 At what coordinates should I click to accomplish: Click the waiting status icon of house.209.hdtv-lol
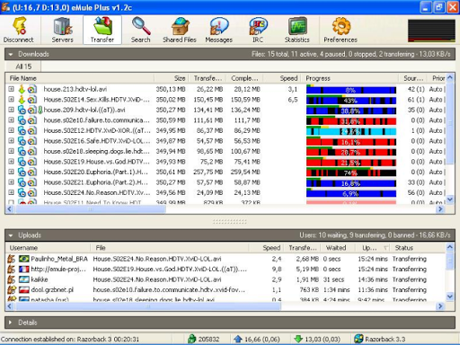click(x=22, y=110)
